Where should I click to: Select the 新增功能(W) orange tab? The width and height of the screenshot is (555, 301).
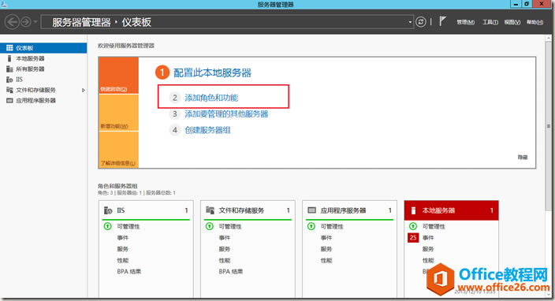118,113
